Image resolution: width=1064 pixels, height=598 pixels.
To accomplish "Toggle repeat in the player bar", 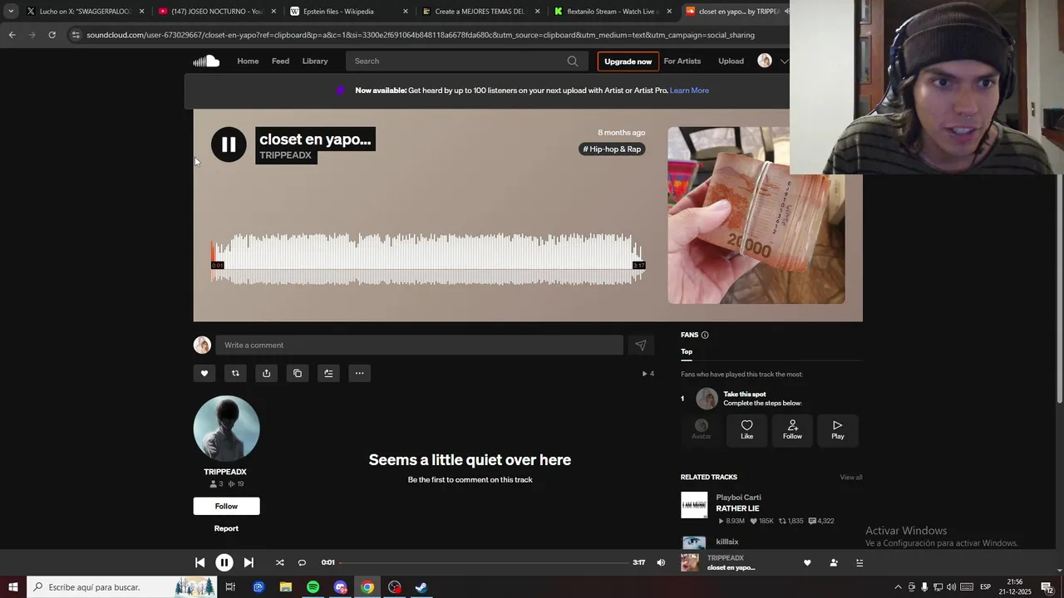I will [x=302, y=562].
